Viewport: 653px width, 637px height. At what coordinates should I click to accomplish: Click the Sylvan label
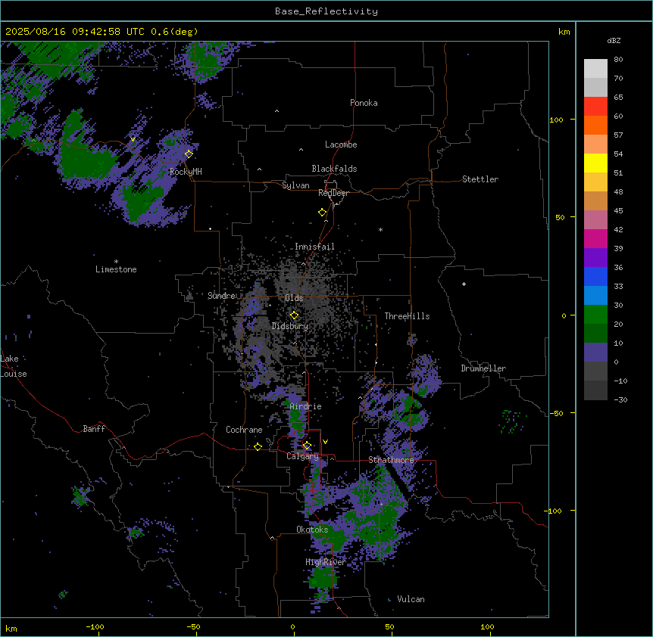[x=295, y=185]
